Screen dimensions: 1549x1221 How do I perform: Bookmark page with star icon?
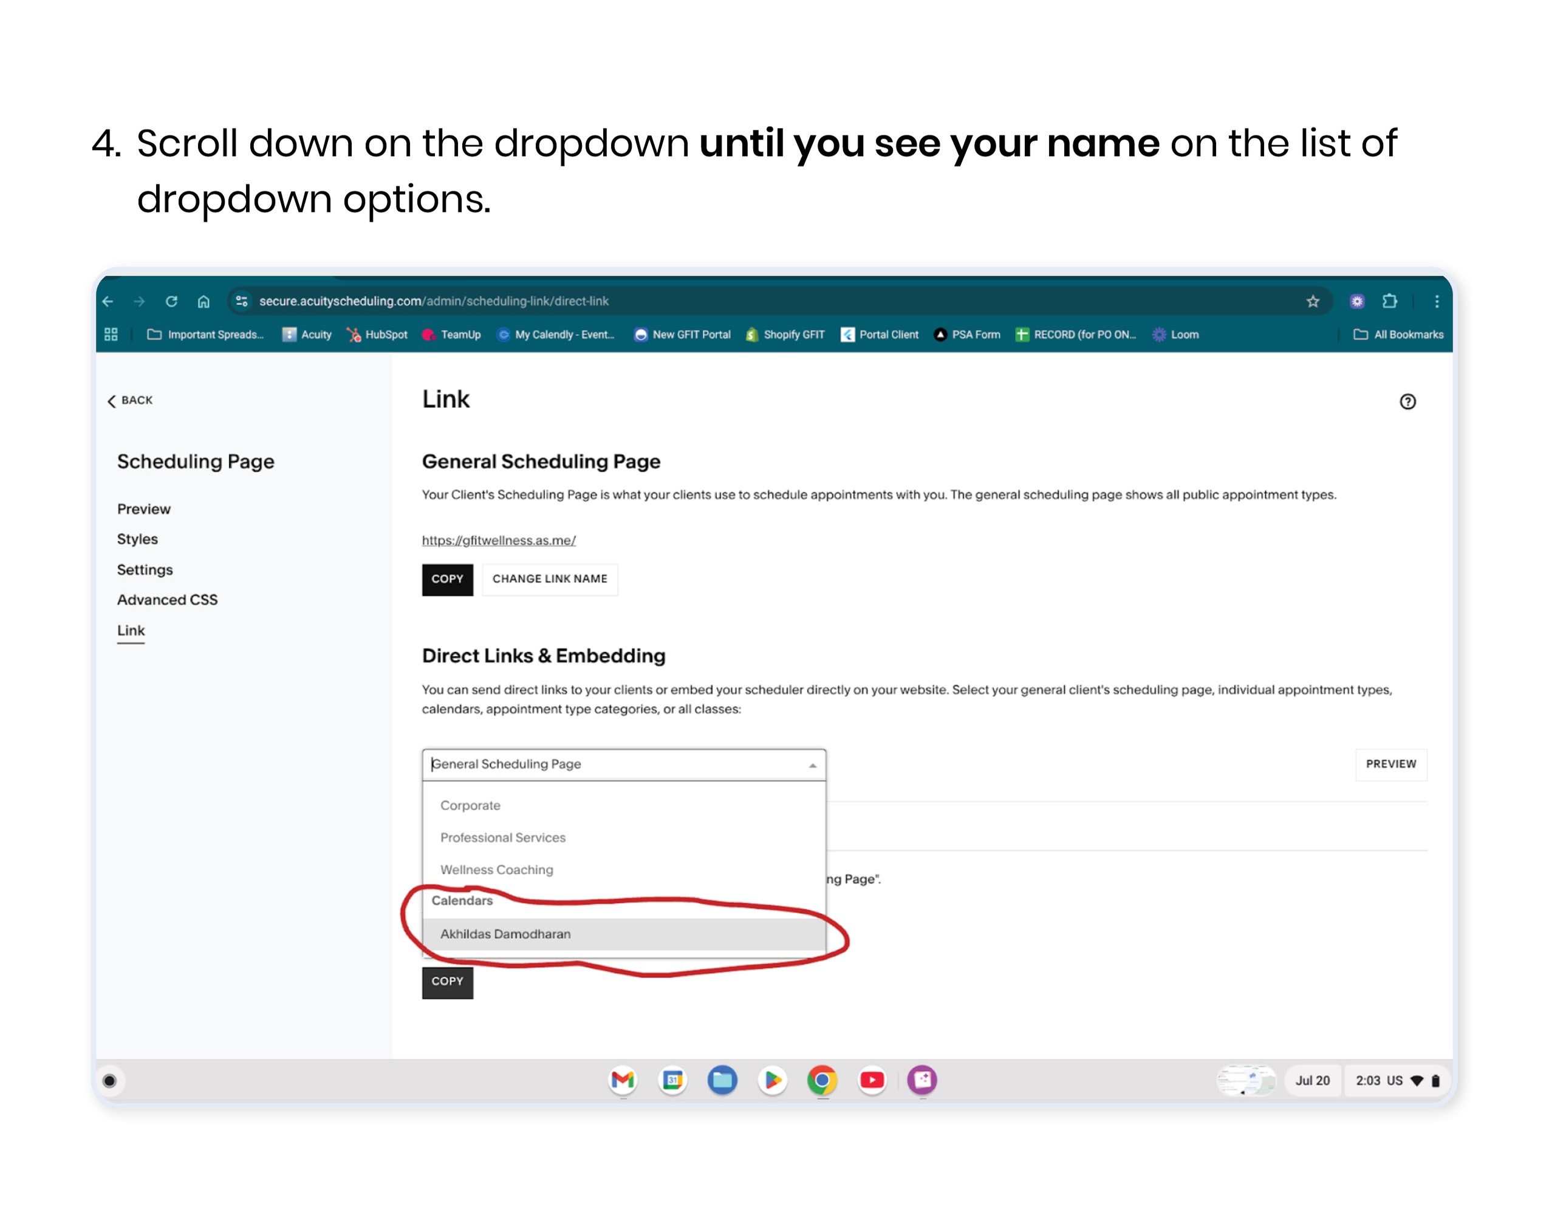[x=1313, y=301]
